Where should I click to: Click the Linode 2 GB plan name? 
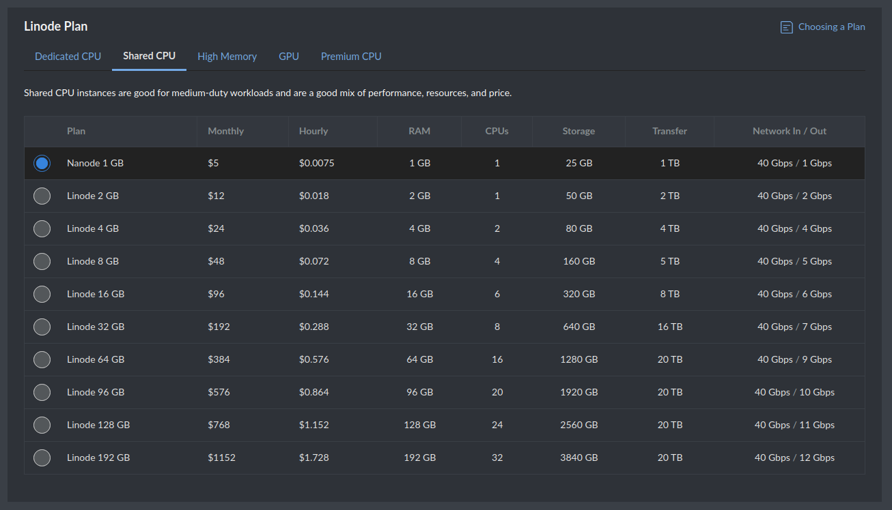pyautogui.click(x=93, y=196)
